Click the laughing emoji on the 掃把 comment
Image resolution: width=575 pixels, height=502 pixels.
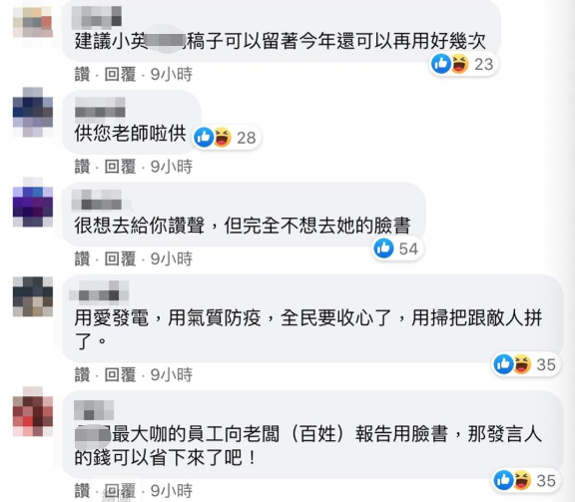coord(521,364)
